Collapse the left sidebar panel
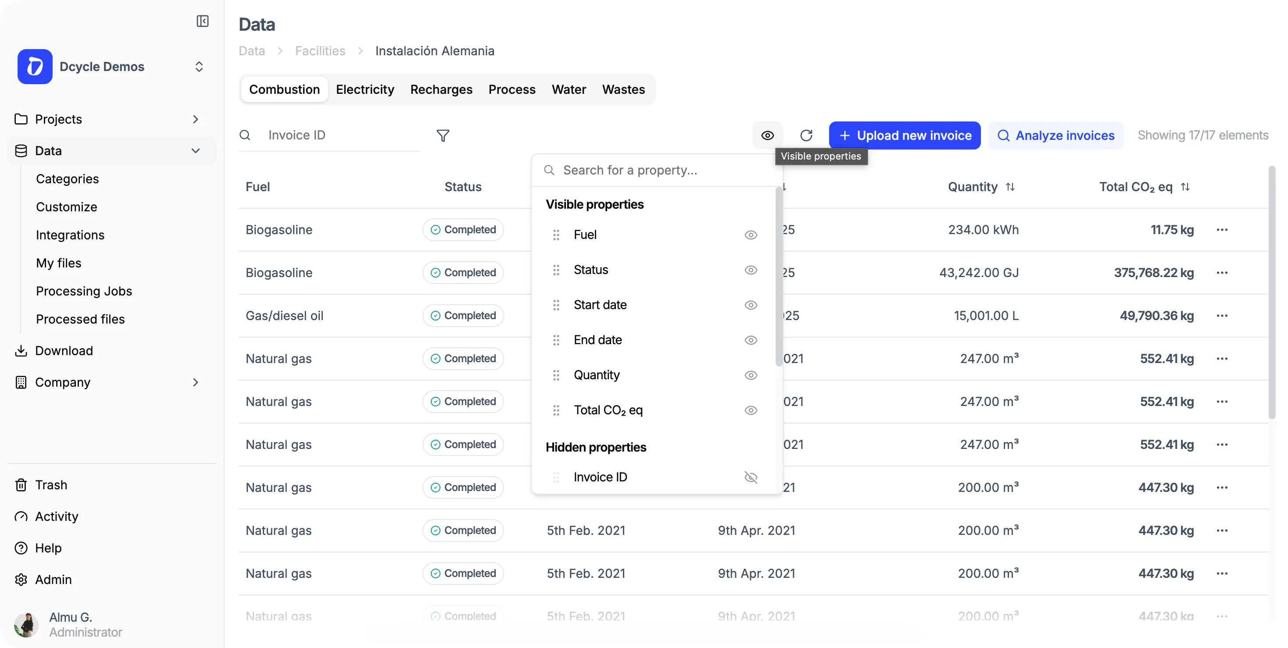This screenshot has height=648, width=1288. pos(203,21)
